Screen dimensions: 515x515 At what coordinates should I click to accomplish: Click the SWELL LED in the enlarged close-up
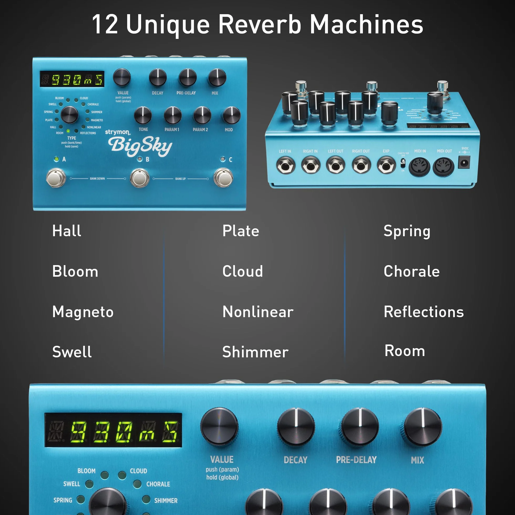(x=89, y=484)
